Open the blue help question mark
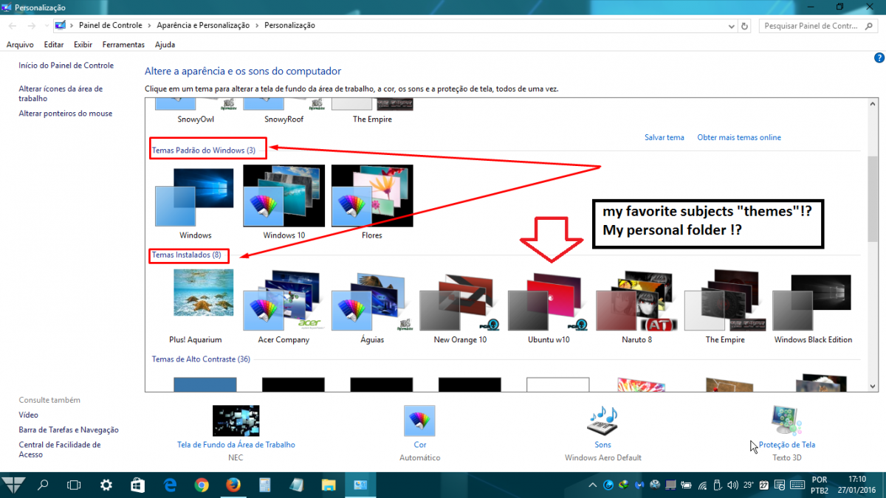 (879, 58)
